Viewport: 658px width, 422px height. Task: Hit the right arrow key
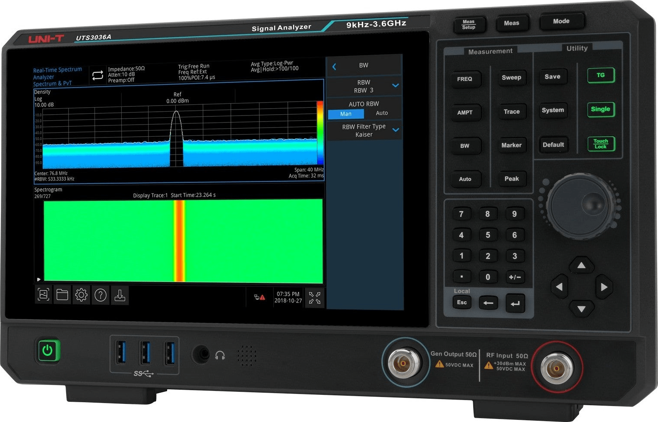(x=604, y=287)
